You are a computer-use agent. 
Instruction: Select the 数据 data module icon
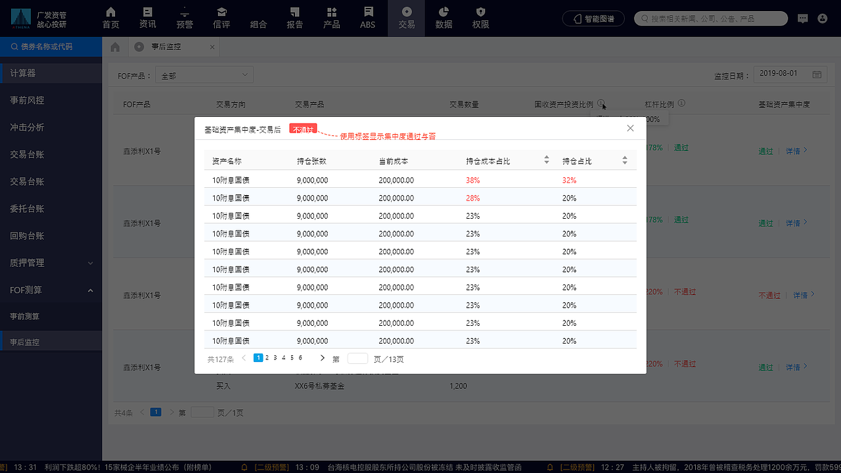click(x=443, y=18)
